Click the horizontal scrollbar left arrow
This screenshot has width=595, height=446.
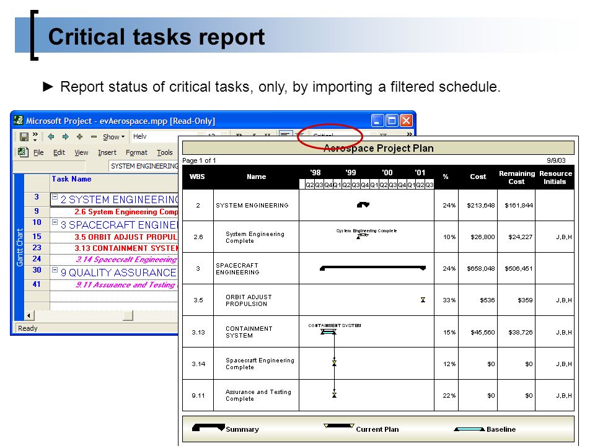pyautogui.click(x=29, y=315)
